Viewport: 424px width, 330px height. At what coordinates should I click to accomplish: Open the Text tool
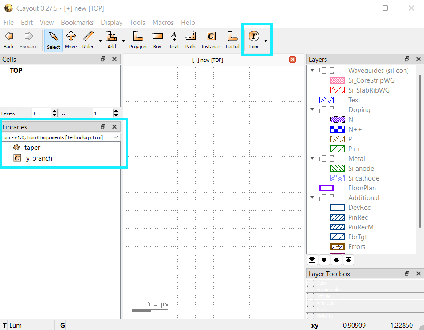tap(174, 40)
